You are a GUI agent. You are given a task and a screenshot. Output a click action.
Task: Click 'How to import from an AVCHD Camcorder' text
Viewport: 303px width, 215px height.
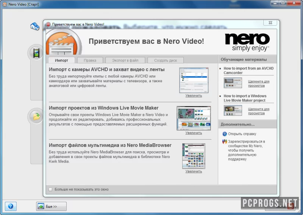click(248, 71)
